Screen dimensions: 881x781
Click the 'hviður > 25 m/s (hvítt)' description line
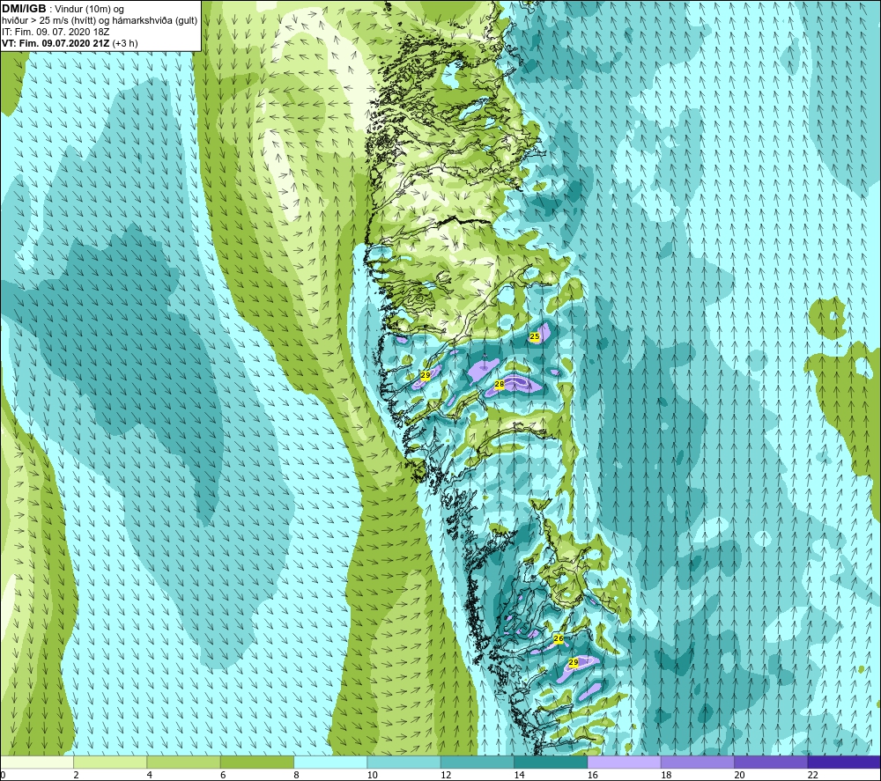tap(48, 21)
